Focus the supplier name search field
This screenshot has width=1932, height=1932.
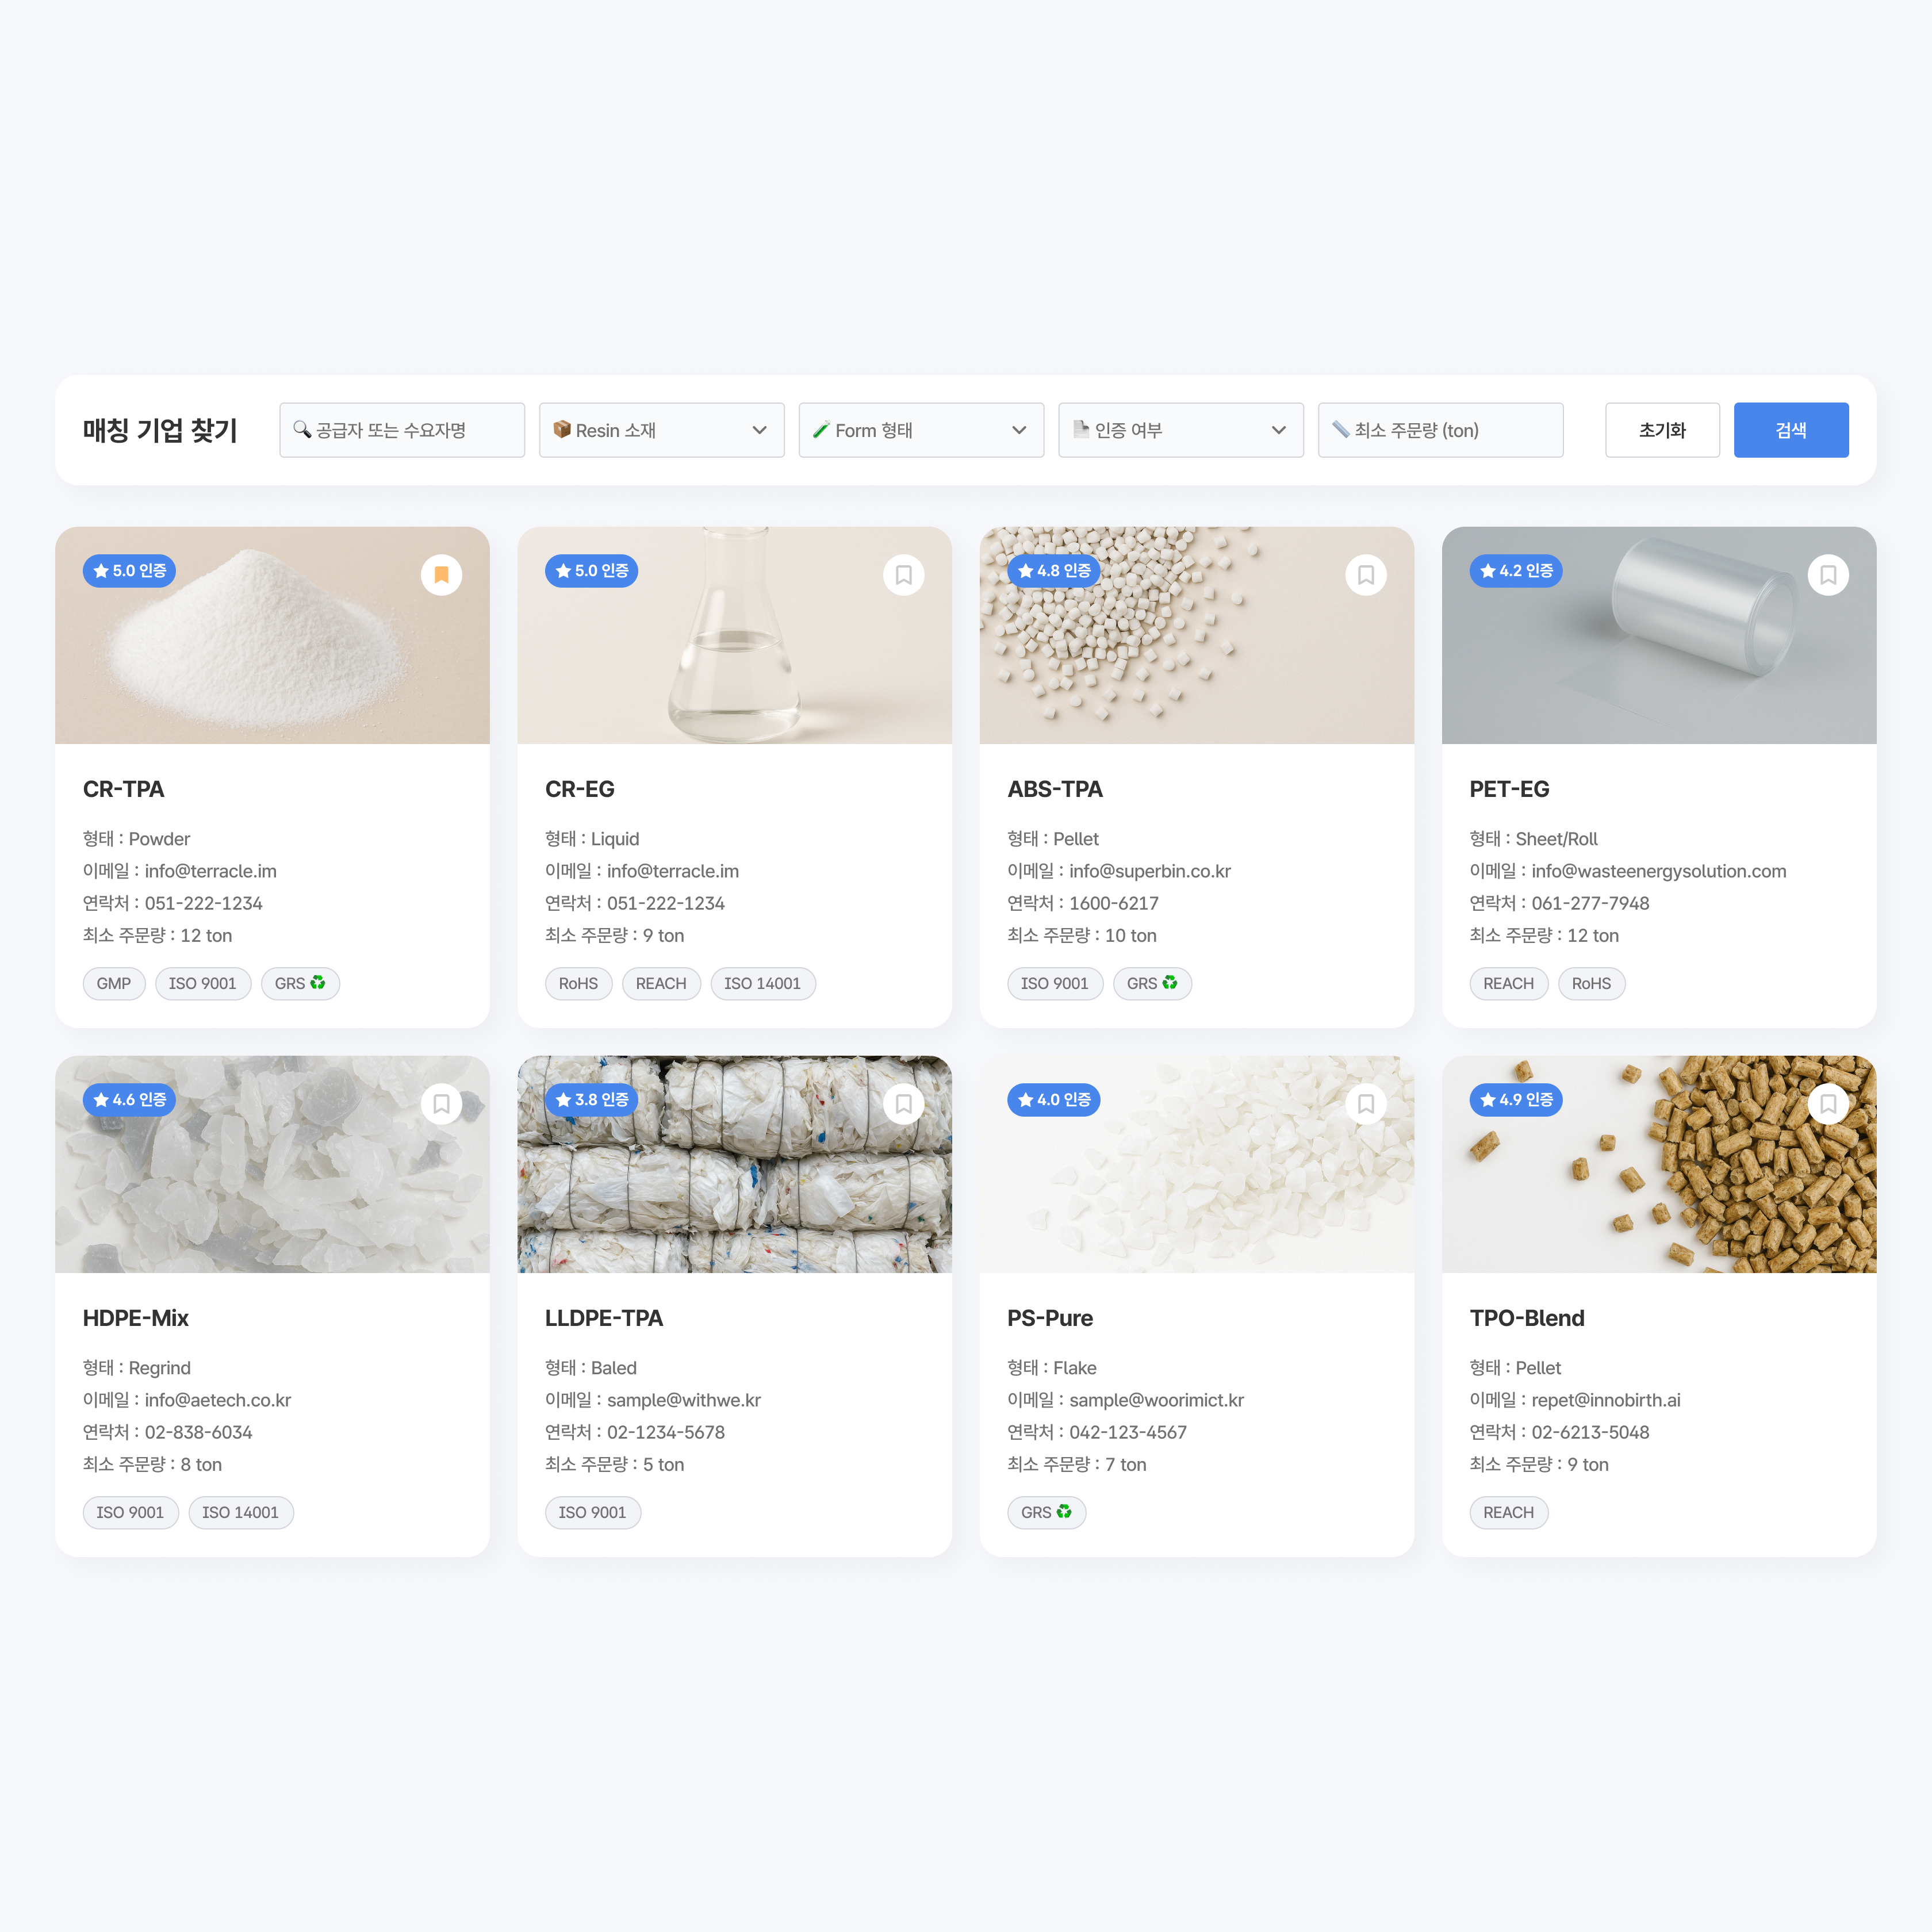pos(402,430)
